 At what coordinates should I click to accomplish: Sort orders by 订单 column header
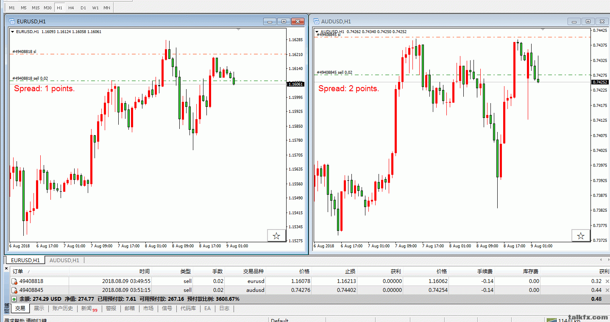[18, 272]
